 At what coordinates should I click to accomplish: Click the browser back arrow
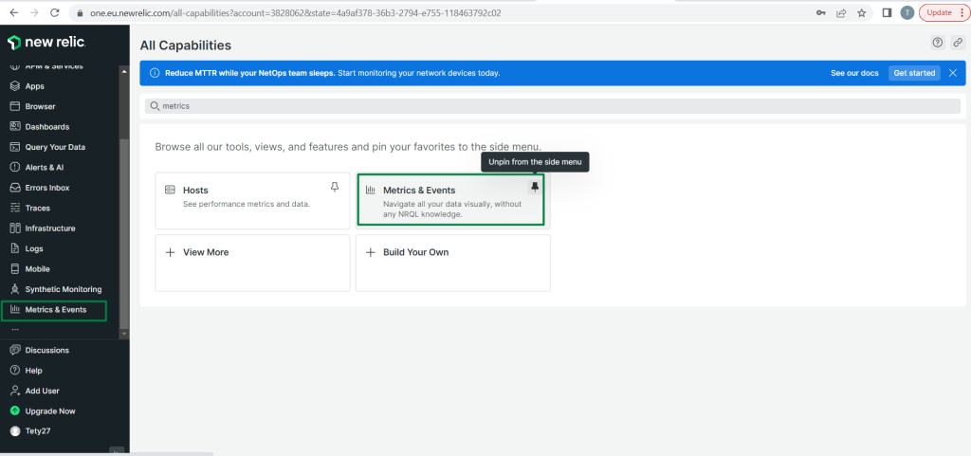13,12
